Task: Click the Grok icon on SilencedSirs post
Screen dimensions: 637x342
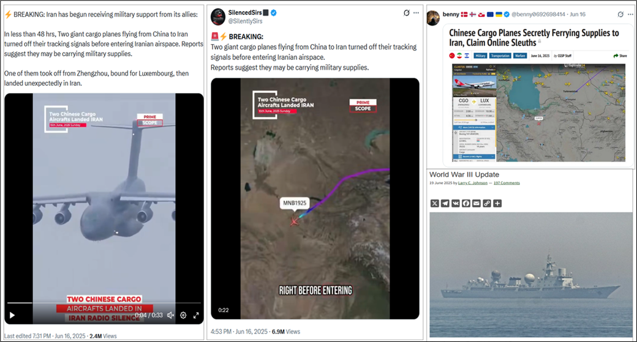Action: click(x=406, y=13)
